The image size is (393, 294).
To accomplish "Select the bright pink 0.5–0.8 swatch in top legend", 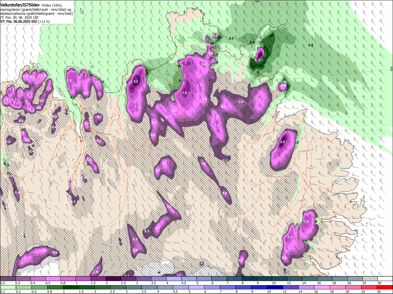I will (53, 279).
